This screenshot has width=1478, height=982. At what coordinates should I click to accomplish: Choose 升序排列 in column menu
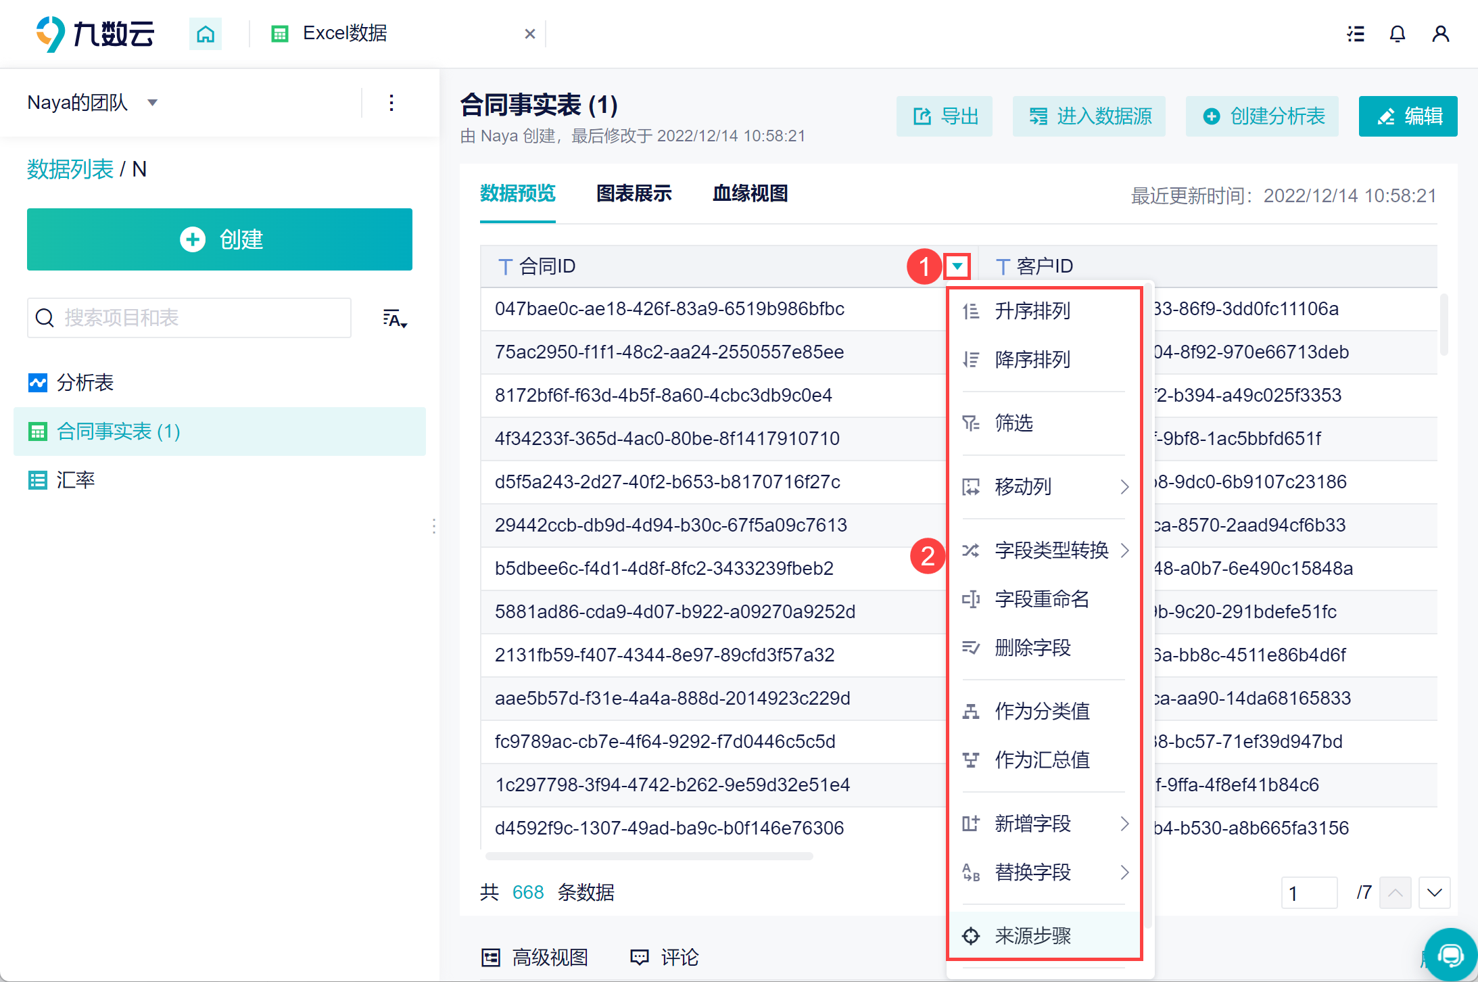click(x=1032, y=311)
